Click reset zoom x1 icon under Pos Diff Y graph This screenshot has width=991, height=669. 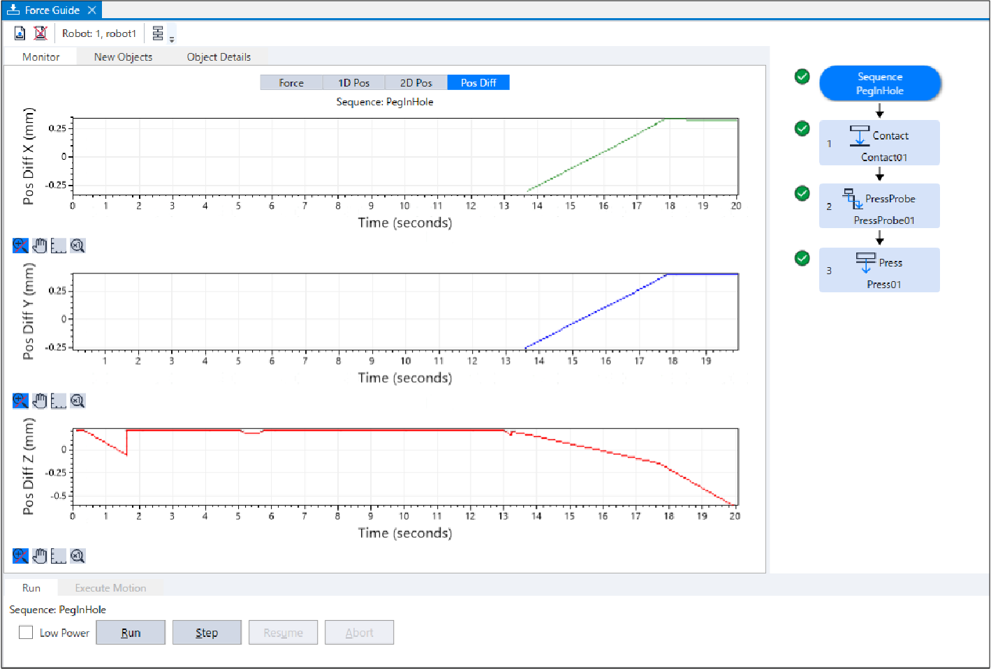coord(78,401)
